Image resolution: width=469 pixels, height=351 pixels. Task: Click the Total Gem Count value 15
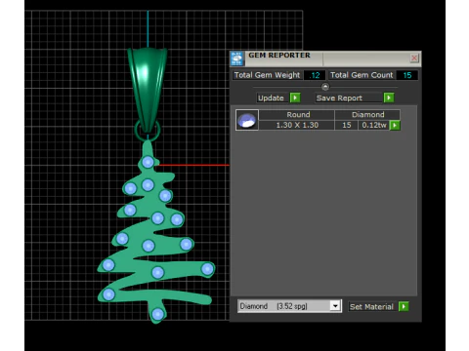(407, 75)
